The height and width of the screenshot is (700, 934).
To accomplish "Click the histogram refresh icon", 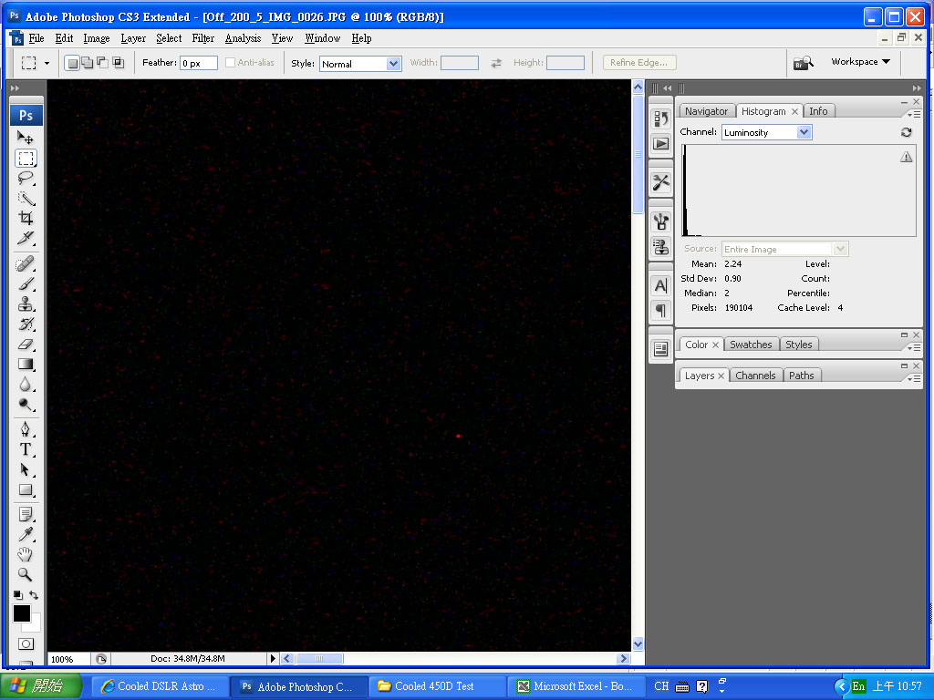I will (x=906, y=132).
